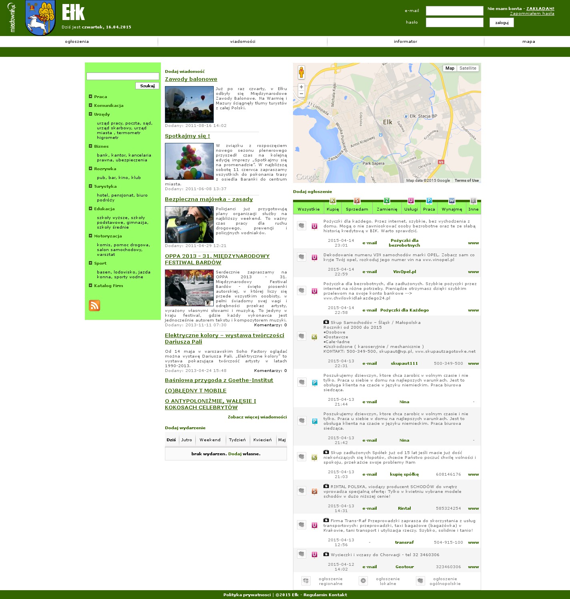Open the ZAKŁADAM! registration link
Image resolution: width=570 pixels, height=599 pixels.
coord(540,9)
